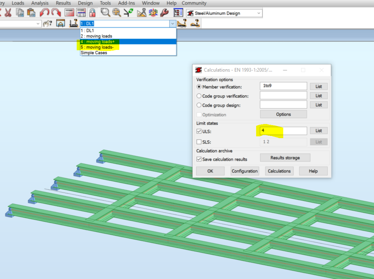
Task: Select the Zoom magnifier tool icon
Action: pyautogui.click(x=105, y=12)
